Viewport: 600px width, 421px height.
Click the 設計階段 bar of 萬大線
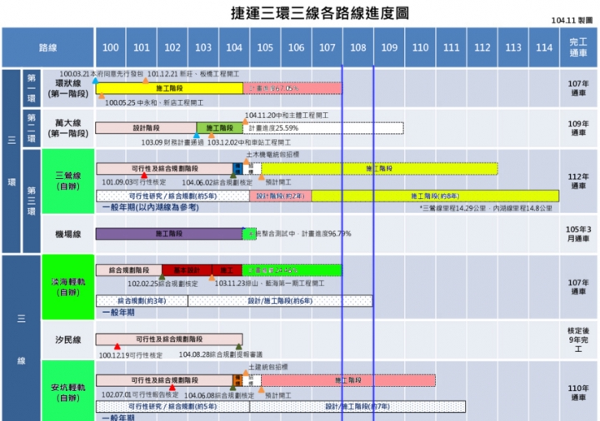(x=146, y=128)
